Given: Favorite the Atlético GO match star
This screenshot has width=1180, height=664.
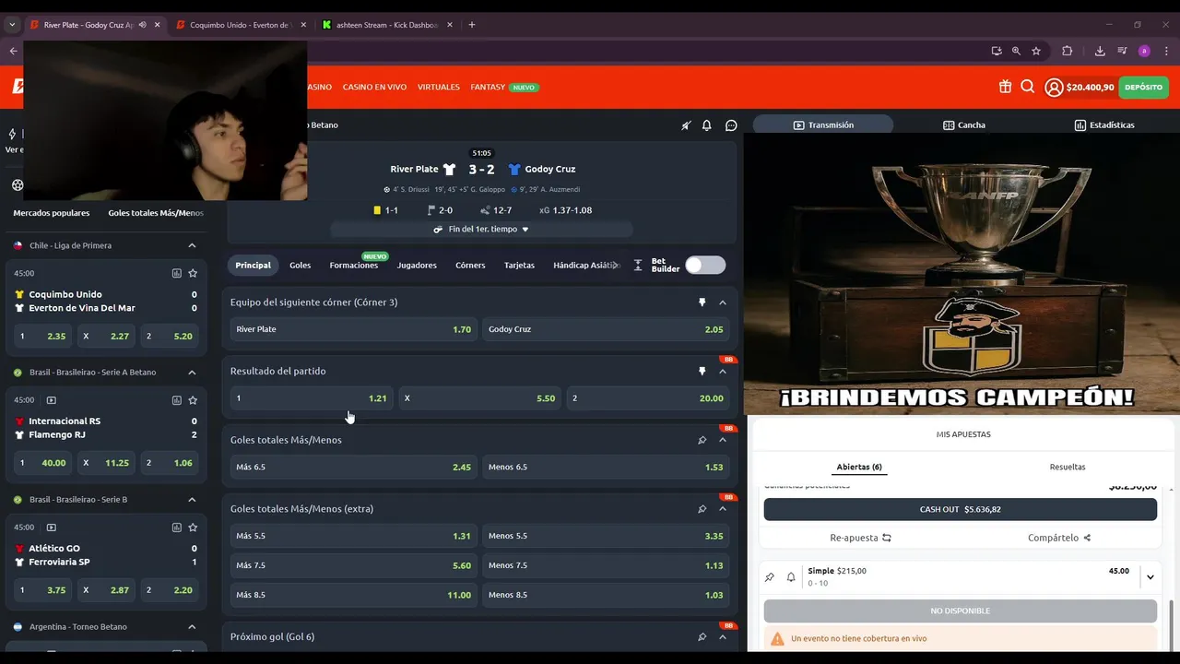Looking at the screenshot, I should click(x=193, y=528).
